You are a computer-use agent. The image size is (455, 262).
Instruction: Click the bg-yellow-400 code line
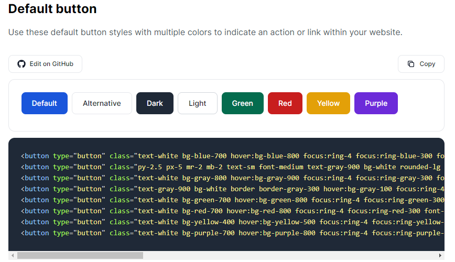[x=232, y=222]
